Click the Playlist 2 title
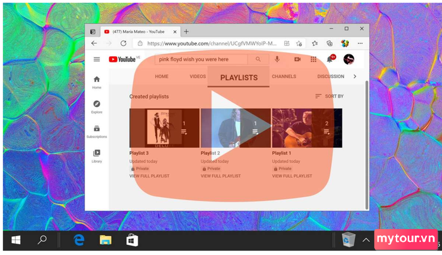442x255 pixels. point(210,153)
